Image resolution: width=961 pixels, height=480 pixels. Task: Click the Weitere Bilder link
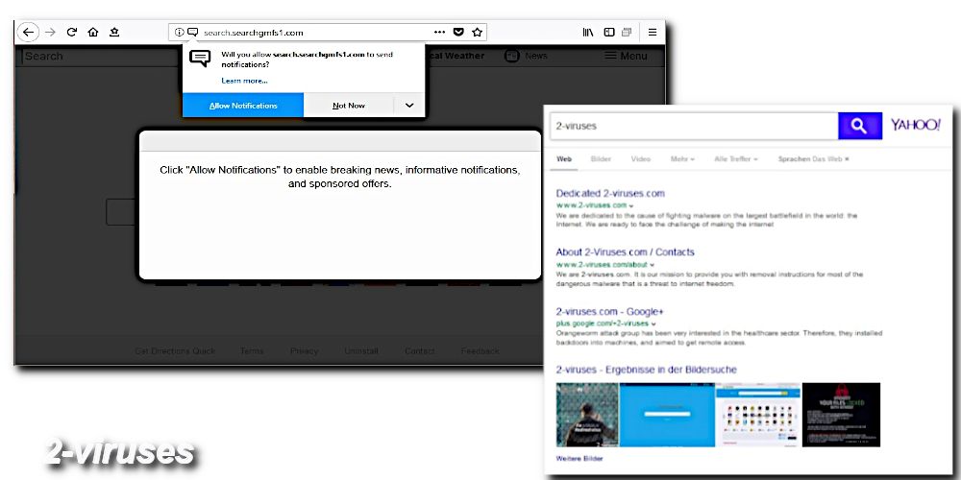(579, 459)
